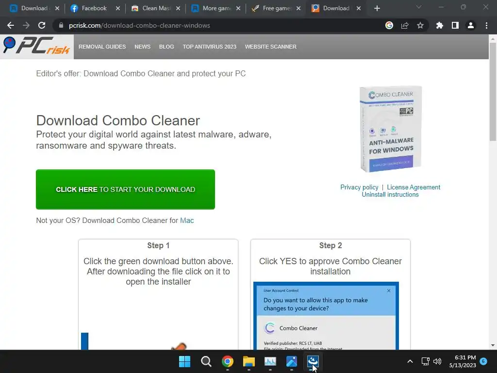This screenshot has width=497, height=373.
Task: Open the News section
Action: pos(142,47)
